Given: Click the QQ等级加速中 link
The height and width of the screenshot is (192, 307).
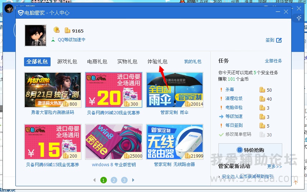Looking at the screenshot, I should pos(71,40).
